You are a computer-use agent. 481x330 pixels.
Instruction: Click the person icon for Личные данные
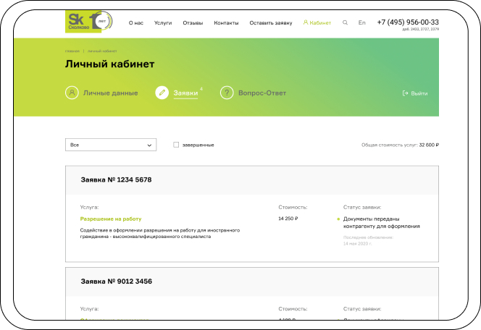tap(72, 93)
